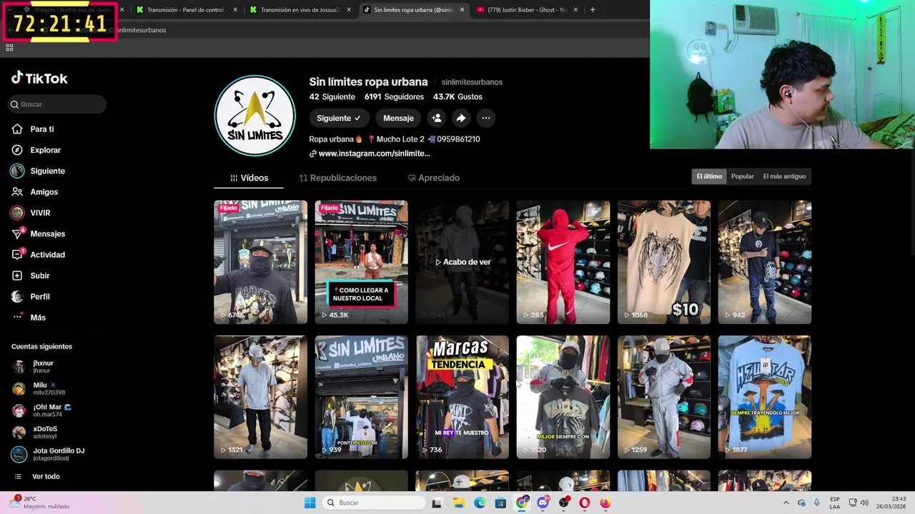This screenshot has width=915, height=514.
Task: Open Microsoft Edge from taskbar
Action: click(x=480, y=503)
